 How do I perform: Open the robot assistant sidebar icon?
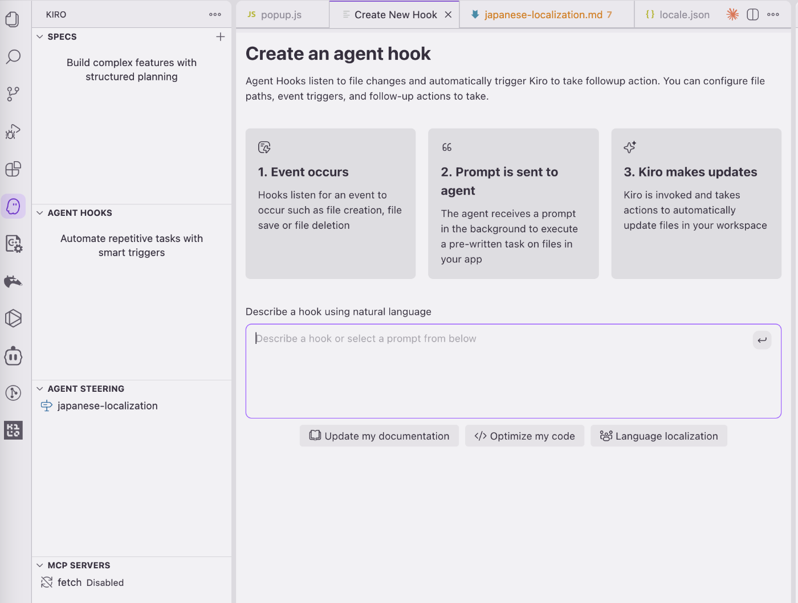[13, 356]
